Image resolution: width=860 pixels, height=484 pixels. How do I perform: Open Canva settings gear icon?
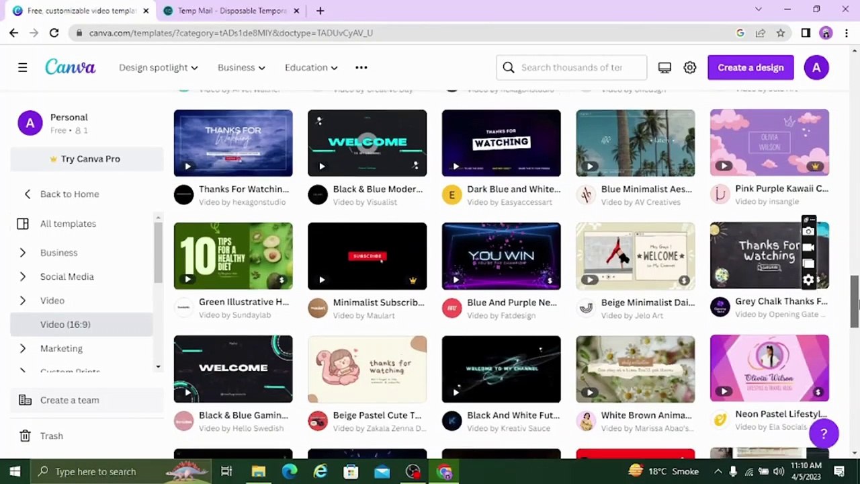pyautogui.click(x=690, y=67)
